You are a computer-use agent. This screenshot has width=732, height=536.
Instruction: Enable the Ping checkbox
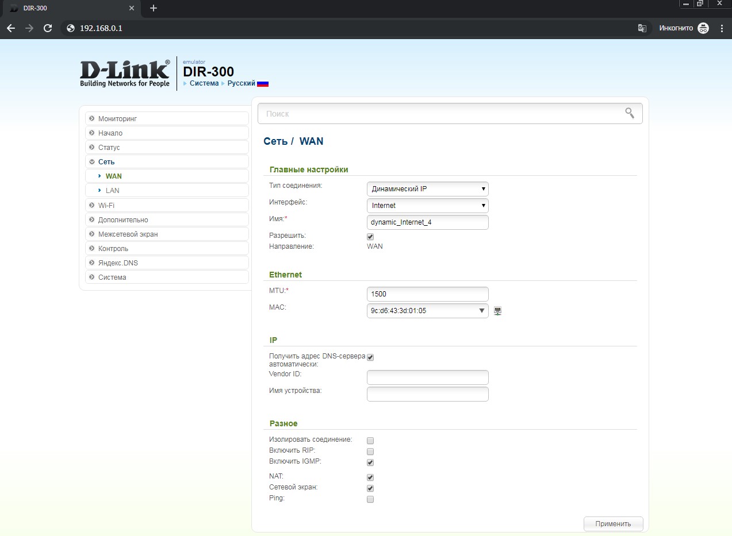[x=370, y=499]
